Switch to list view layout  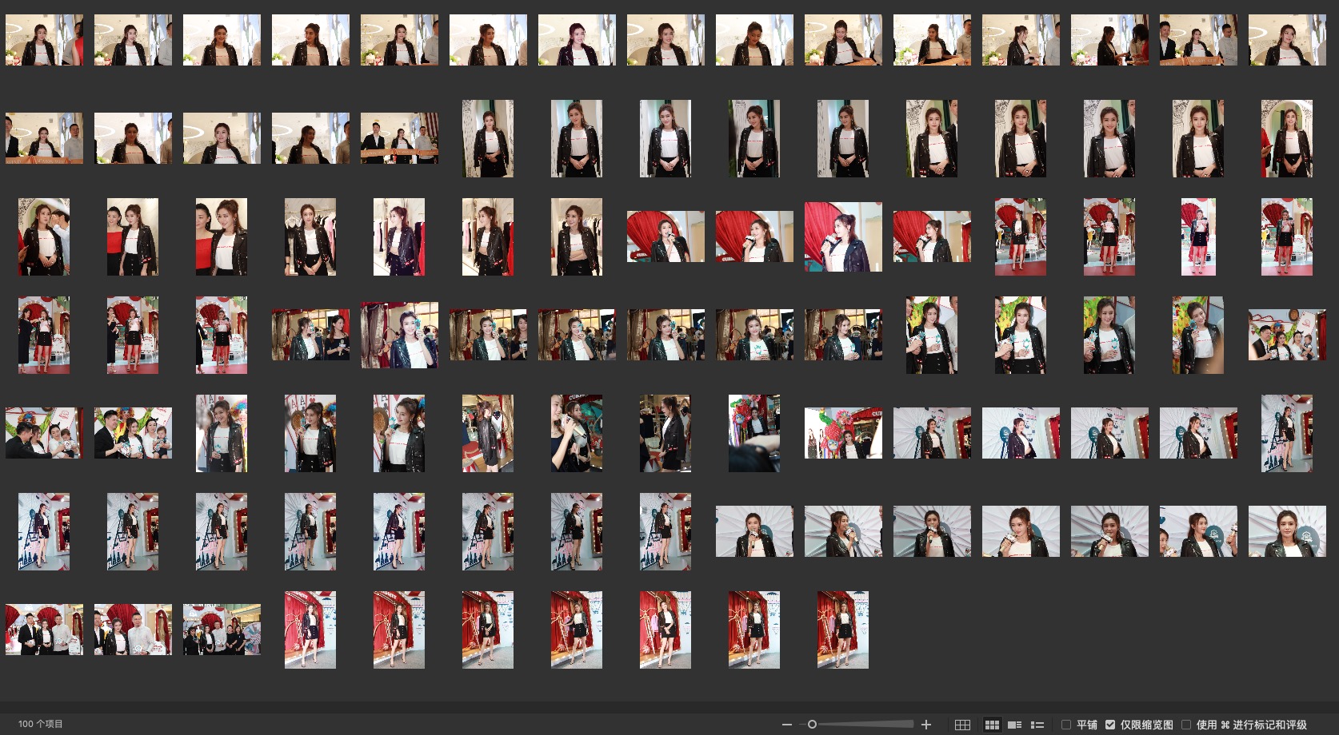point(1037,725)
